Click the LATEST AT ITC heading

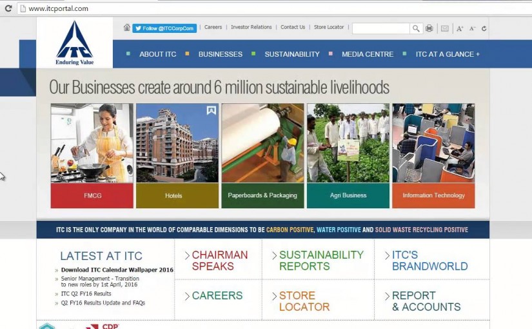(101, 256)
